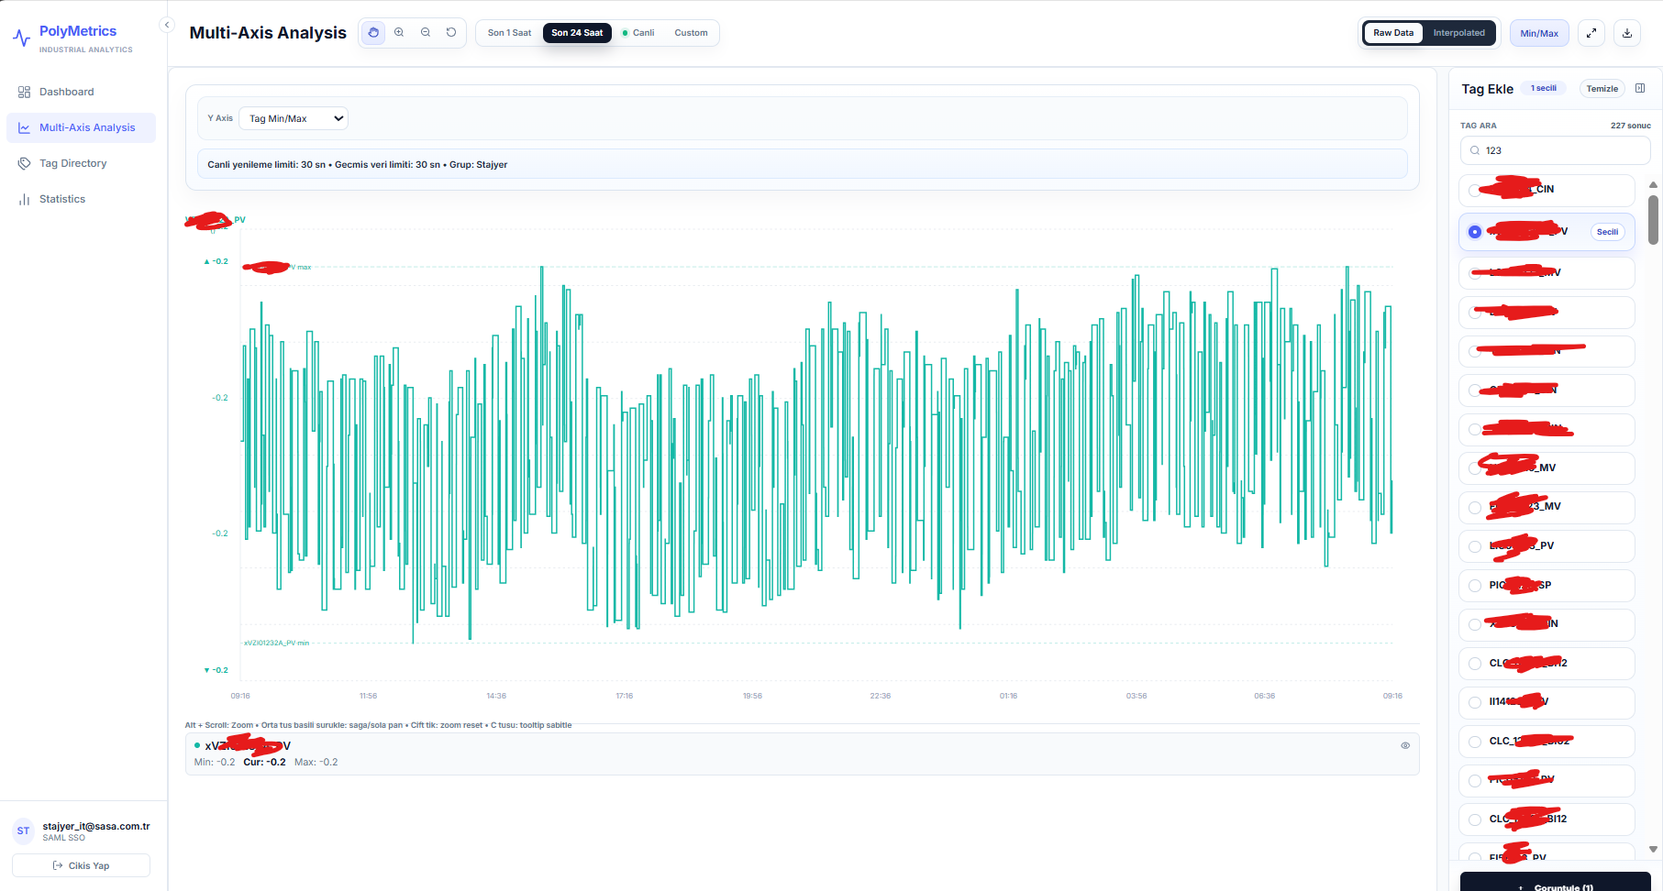This screenshot has height=891, width=1663.
Task: Click the ST user avatar
Action: point(24,830)
